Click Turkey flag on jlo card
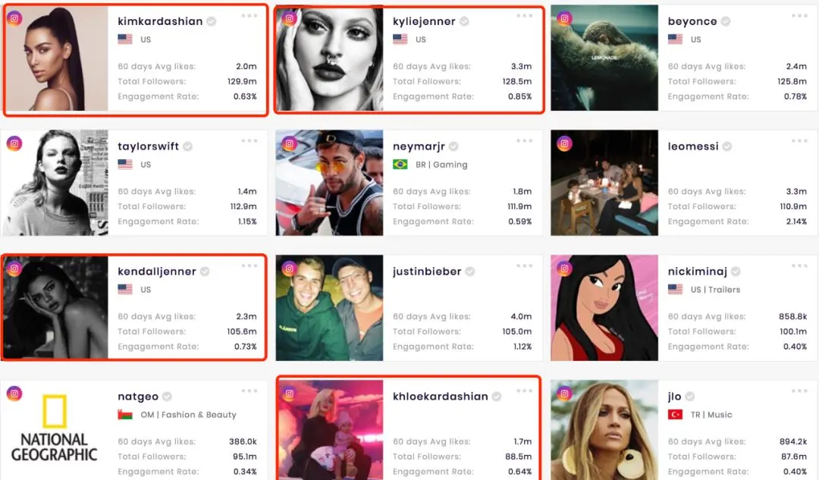Viewport: 819px width, 480px height. click(675, 415)
